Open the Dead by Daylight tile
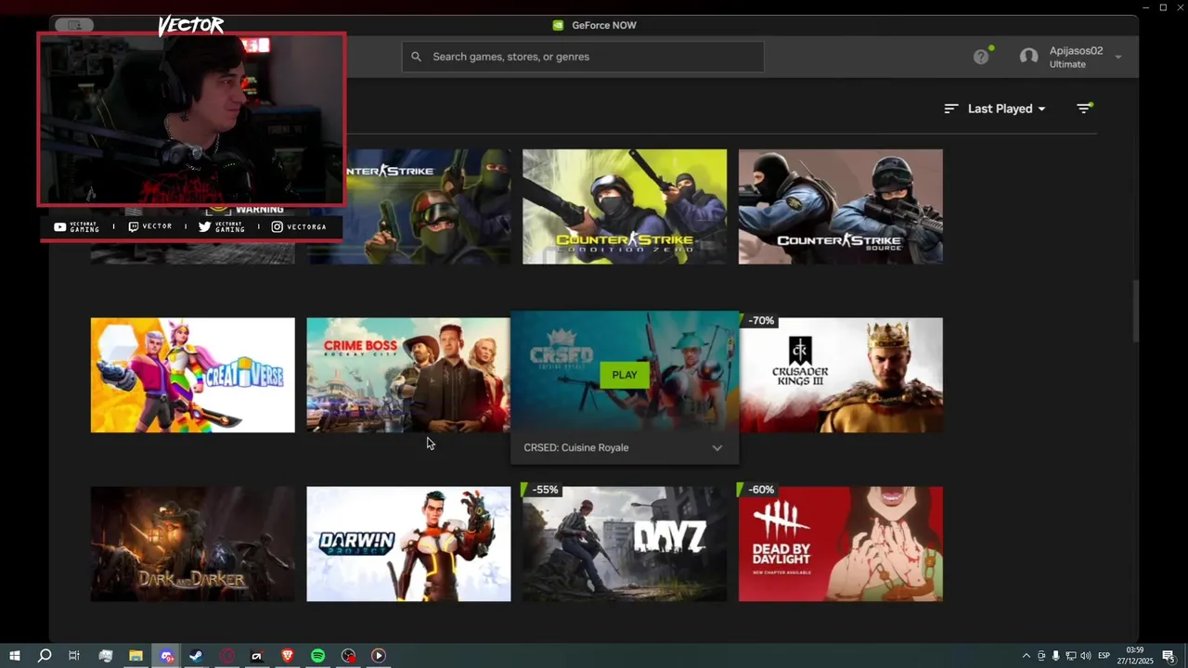The image size is (1188, 668). click(841, 545)
